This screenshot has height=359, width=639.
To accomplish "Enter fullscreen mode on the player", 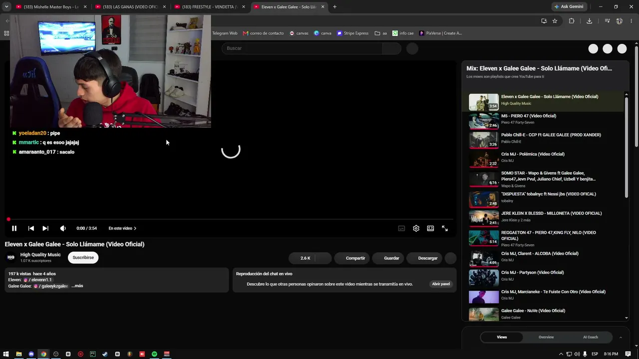I will (445, 228).
